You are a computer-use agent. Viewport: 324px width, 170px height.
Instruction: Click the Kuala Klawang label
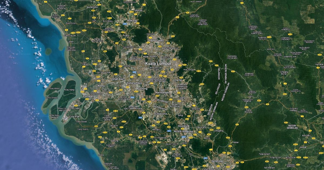[x=249, y=111]
